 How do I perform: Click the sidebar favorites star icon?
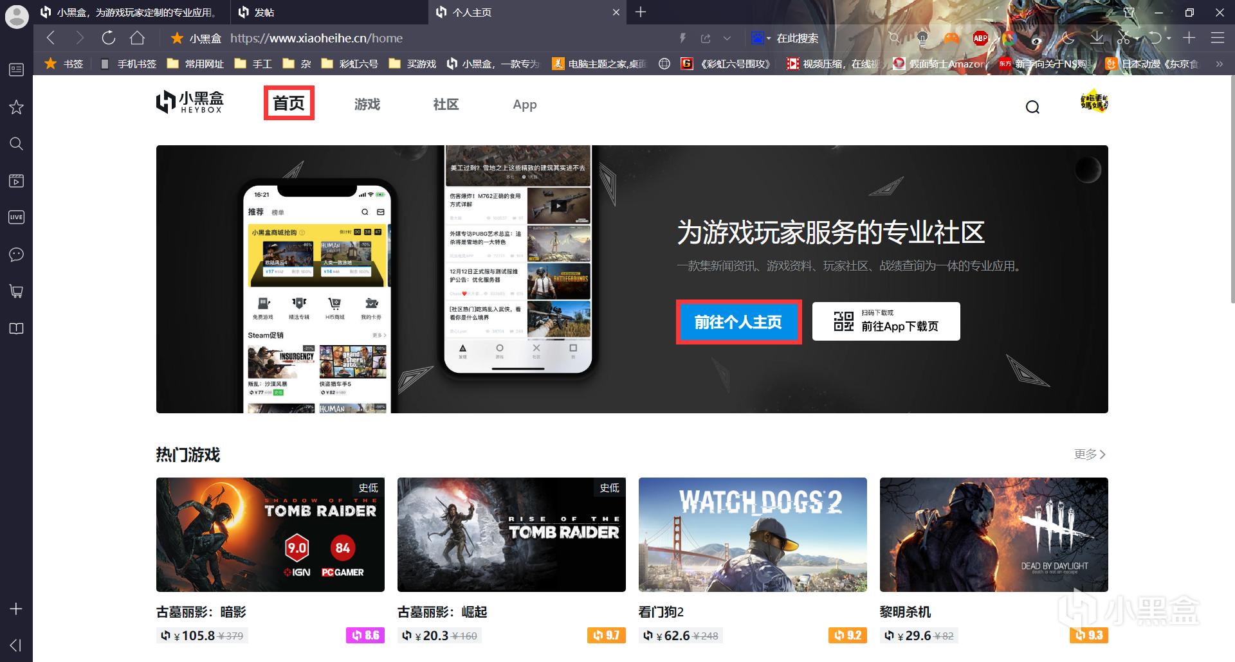tap(16, 107)
